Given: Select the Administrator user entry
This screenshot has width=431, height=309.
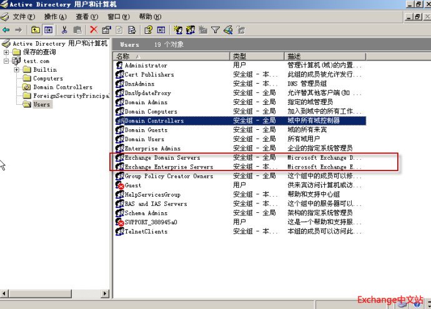Looking at the screenshot, I should click(146, 66).
